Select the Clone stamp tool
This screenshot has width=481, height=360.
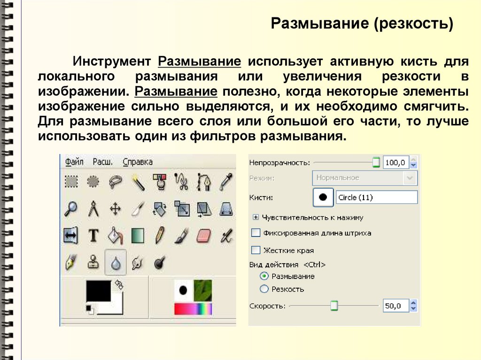(x=93, y=262)
